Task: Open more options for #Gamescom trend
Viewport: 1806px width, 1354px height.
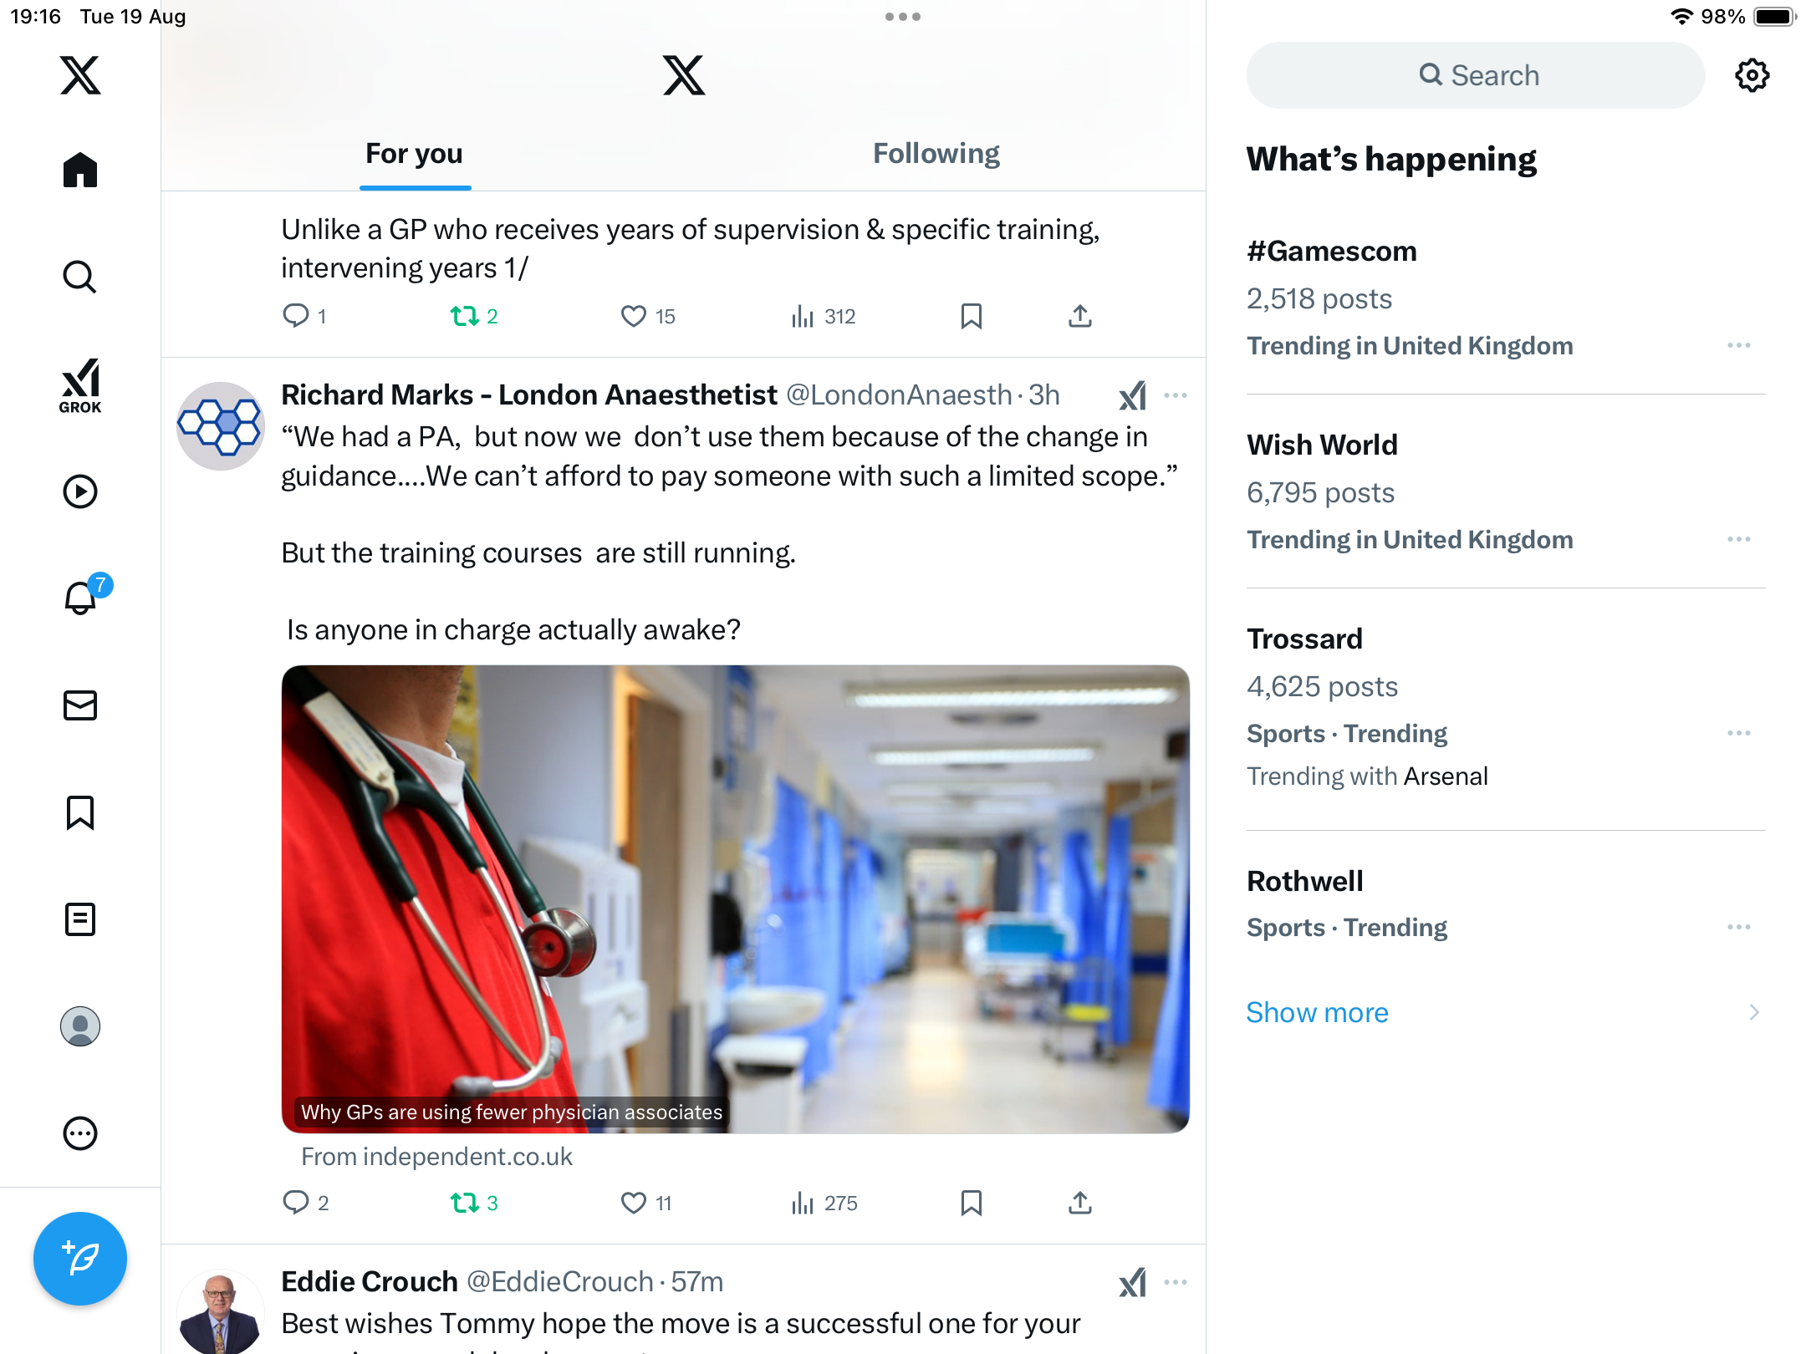Action: (1739, 345)
